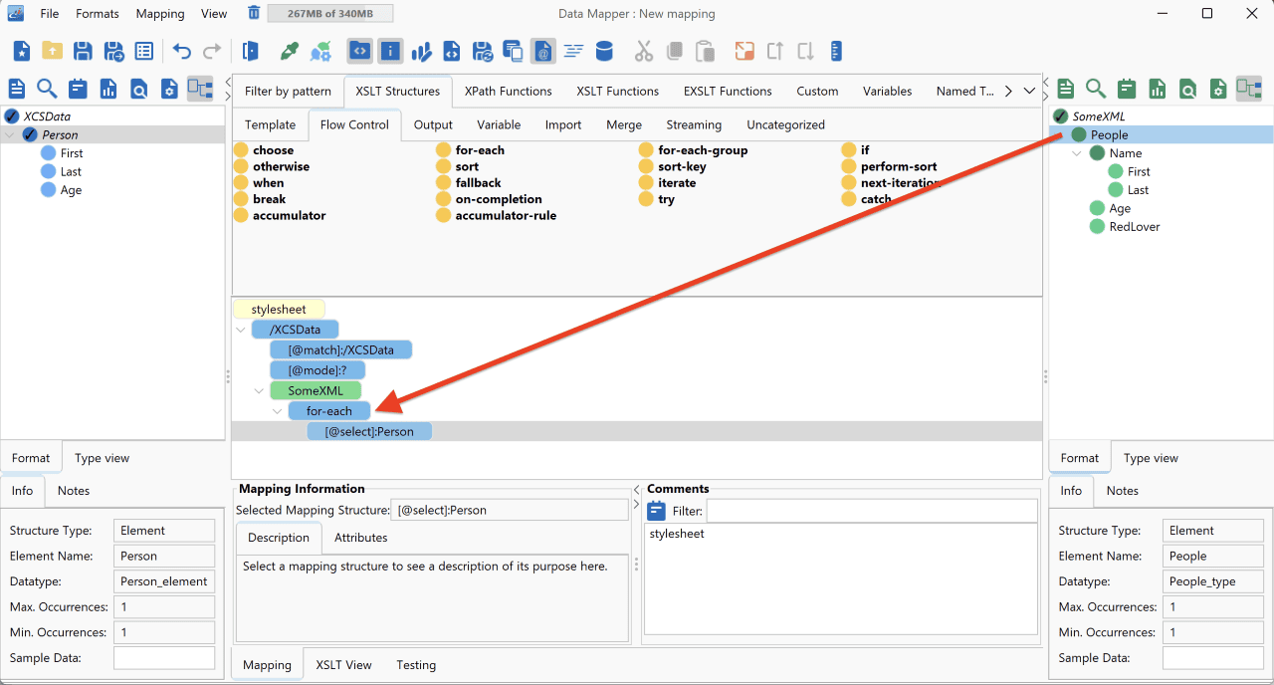
Task: Toggle the checkmark beside the Person element
Action: 30,134
